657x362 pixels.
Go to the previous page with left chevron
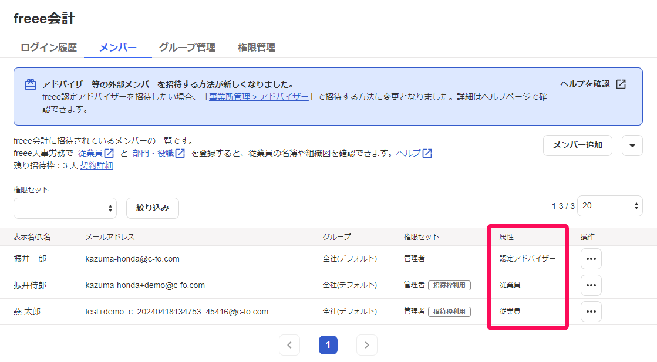[x=289, y=345]
